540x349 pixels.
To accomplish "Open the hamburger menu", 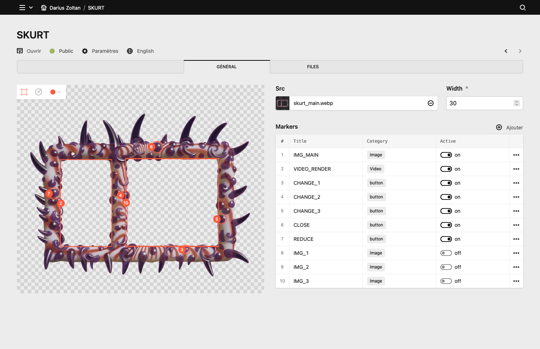I will point(22,8).
